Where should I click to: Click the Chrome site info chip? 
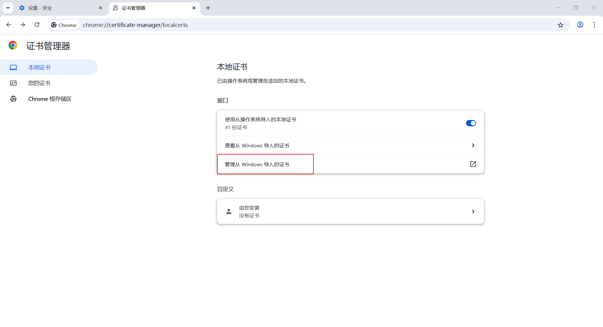64,25
